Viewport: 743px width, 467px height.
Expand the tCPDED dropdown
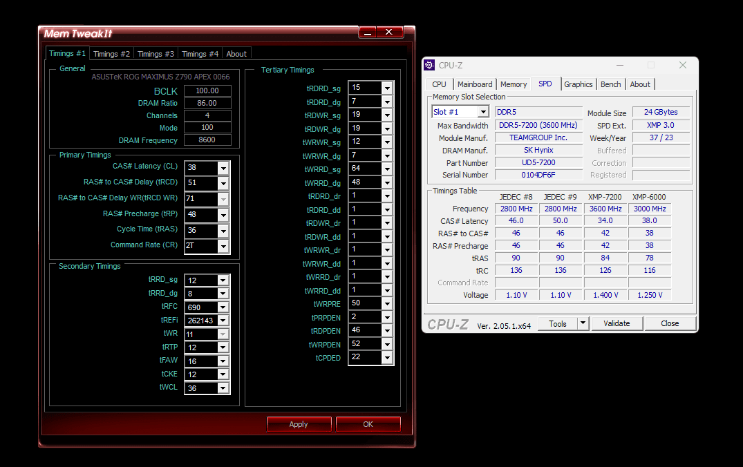tap(388, 358)
